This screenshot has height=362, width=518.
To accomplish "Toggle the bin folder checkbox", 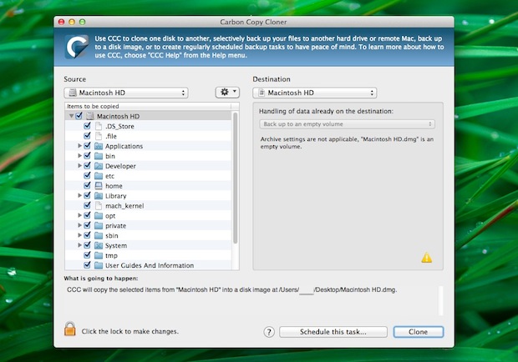I will pyautogui.click(x=87, y=156).
